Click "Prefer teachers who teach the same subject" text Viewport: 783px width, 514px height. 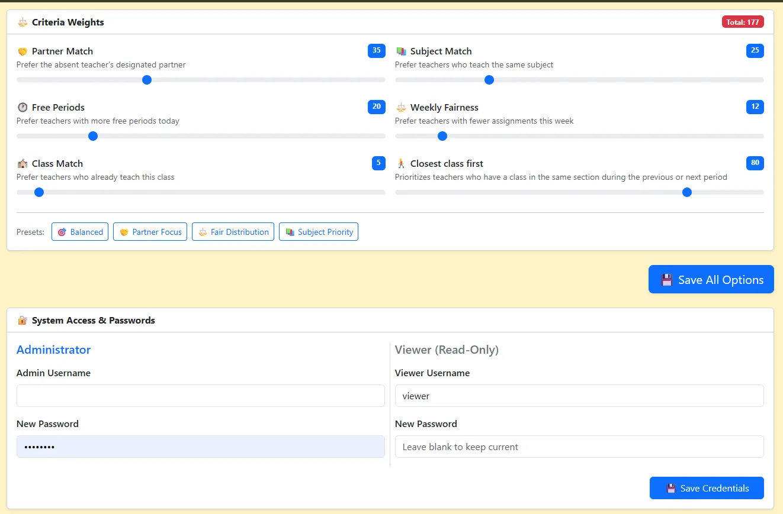click(x=474, y=64)
